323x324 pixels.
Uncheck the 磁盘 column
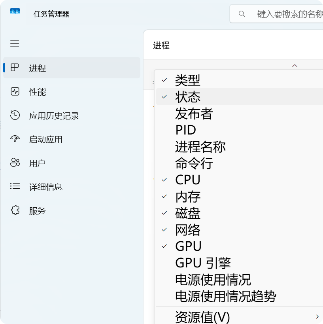[x=240, y=213]
